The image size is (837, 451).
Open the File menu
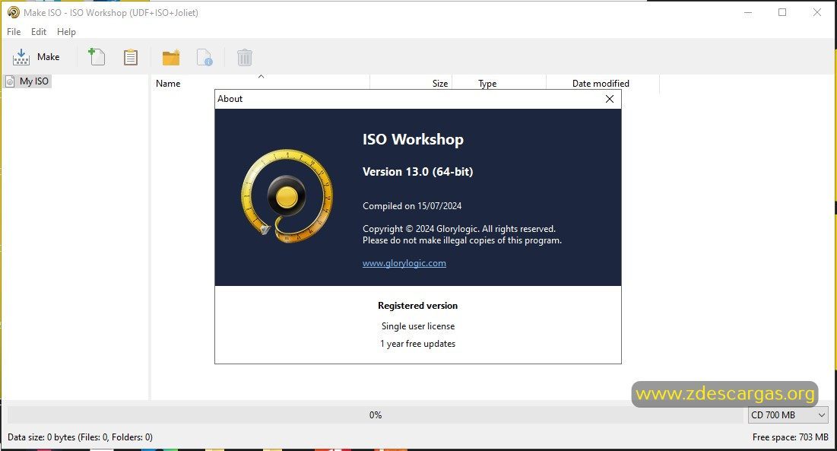click(x=14, y=31)
